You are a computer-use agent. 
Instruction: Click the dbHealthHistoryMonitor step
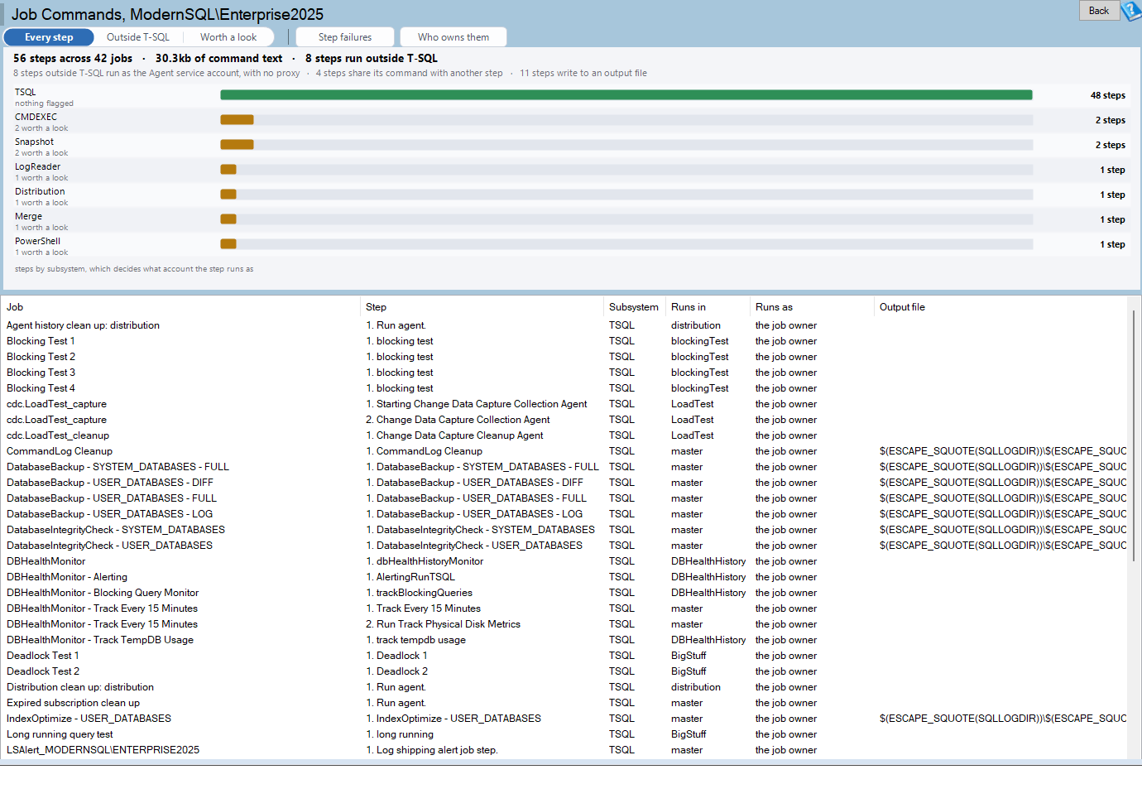point(425,561)
